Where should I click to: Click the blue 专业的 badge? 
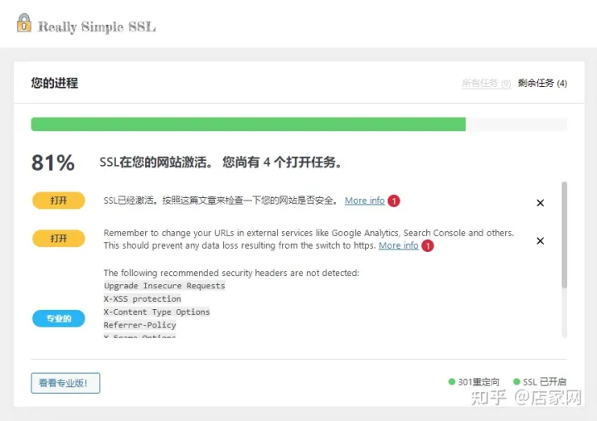click(x=59, y=318)
